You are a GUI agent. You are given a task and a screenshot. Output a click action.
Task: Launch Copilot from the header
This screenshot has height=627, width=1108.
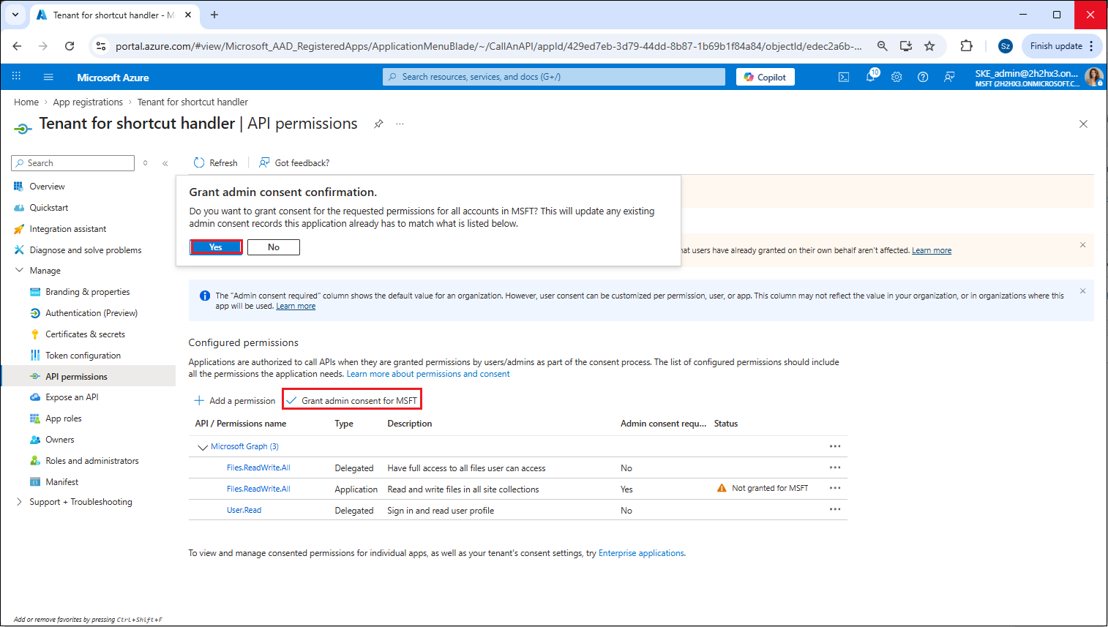765,77
